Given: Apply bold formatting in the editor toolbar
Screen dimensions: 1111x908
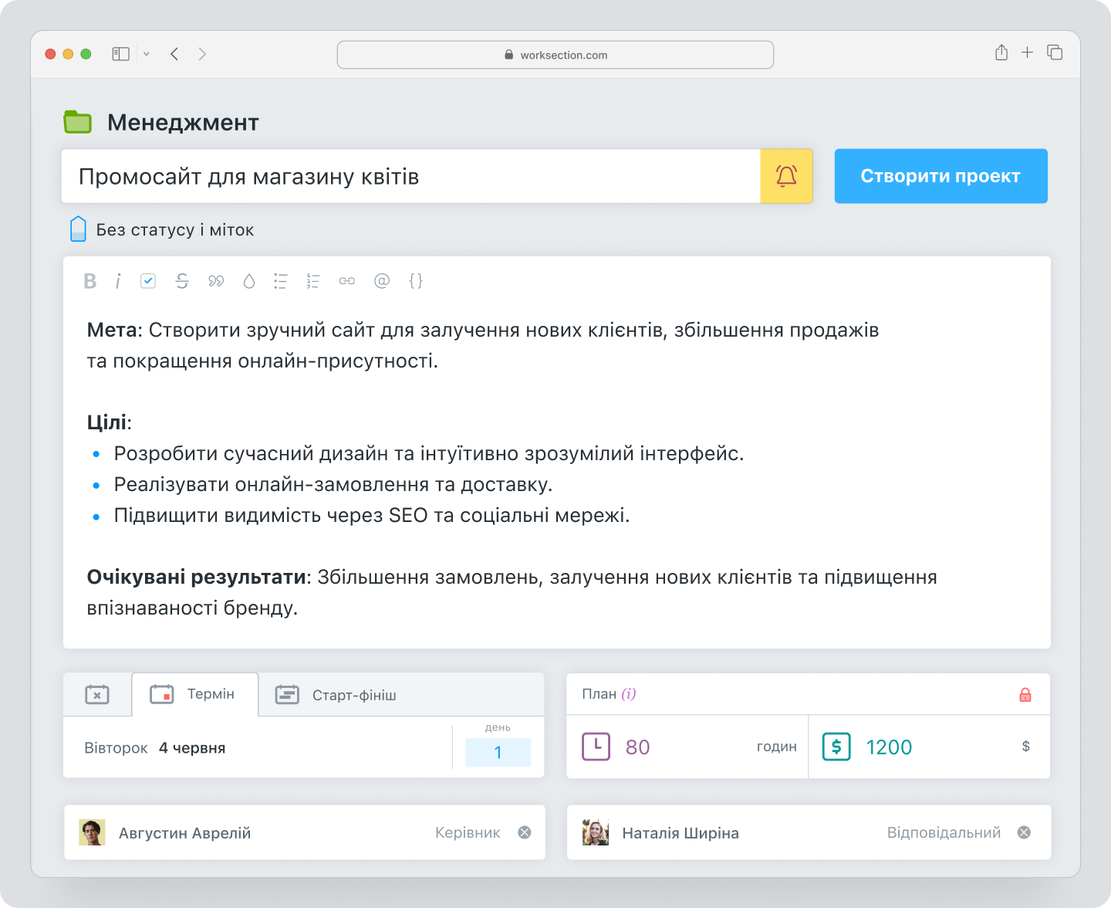Looking at the screenshot, I should point(89,281).
